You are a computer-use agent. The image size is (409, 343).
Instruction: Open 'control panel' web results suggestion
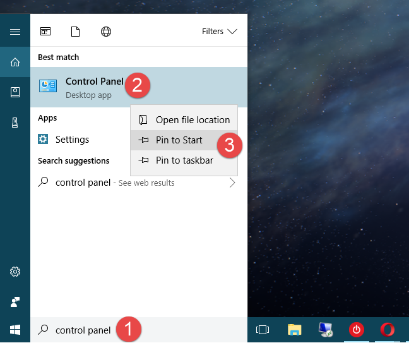pyautogui.click(x=139, y=183)
